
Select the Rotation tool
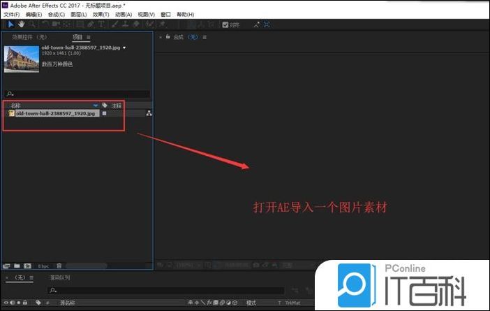point(45,24)
